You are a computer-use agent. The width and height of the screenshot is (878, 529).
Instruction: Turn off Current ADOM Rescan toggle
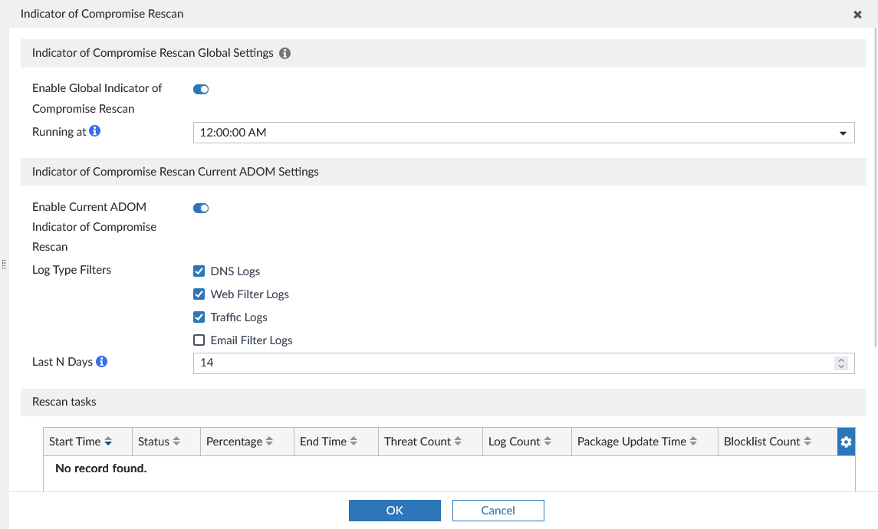[201, 209]
